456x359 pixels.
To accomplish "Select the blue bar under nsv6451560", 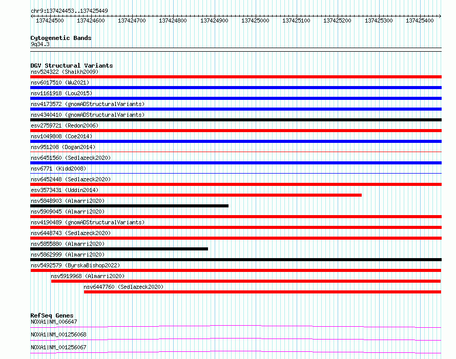I will 236,163.
